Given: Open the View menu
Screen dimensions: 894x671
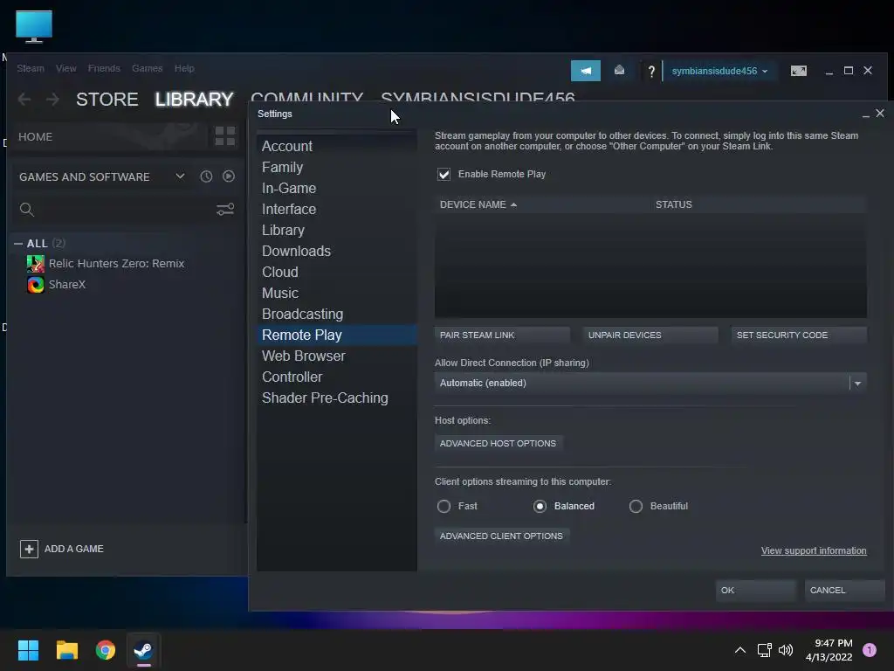Looking at the screenshot, I should [x=66, y=68].
